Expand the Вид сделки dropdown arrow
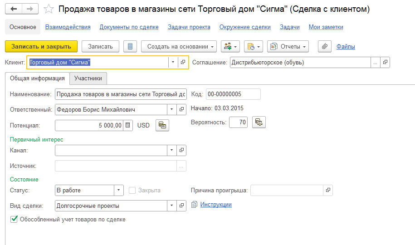415x245 pixels. coord(171,206)
